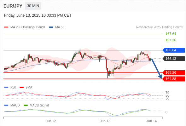Click the red 165.26 support price tag
Screen dimensions: 186x126
174,72
